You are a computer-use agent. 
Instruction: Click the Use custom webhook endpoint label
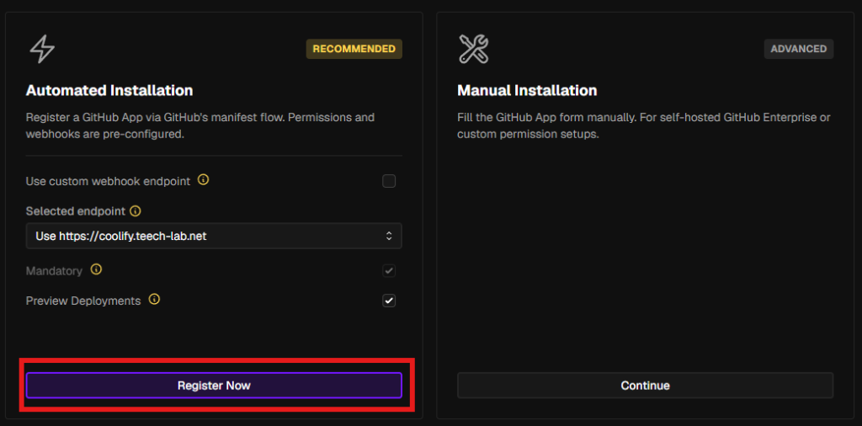point(109,181)
